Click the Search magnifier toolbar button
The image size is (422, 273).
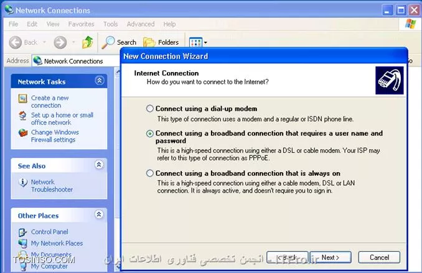pyautogui.click(x=119, y=42)
